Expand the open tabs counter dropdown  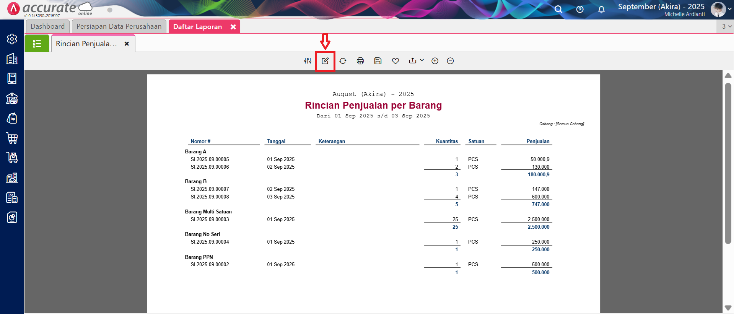[726, 26]
